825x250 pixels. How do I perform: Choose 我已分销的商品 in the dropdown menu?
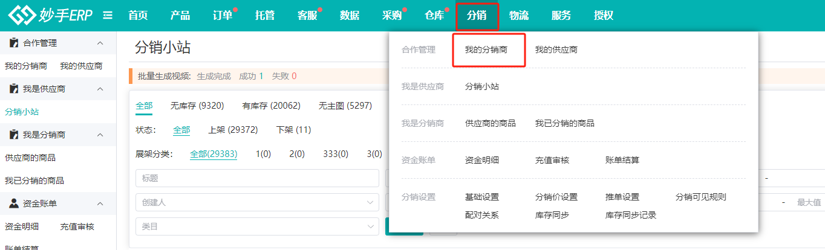point(564,123)
